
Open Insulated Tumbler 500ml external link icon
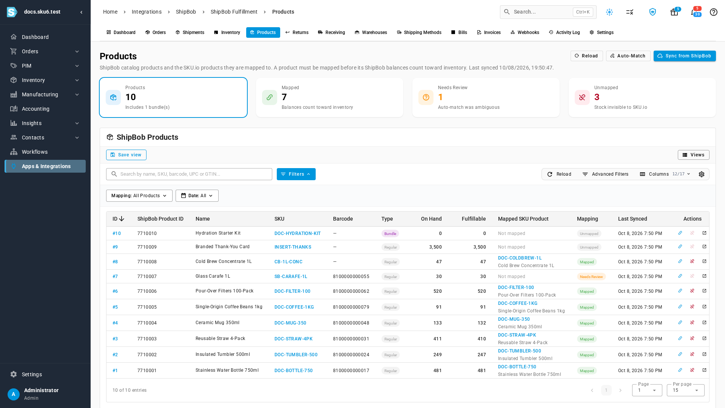[x=704, y=354]
